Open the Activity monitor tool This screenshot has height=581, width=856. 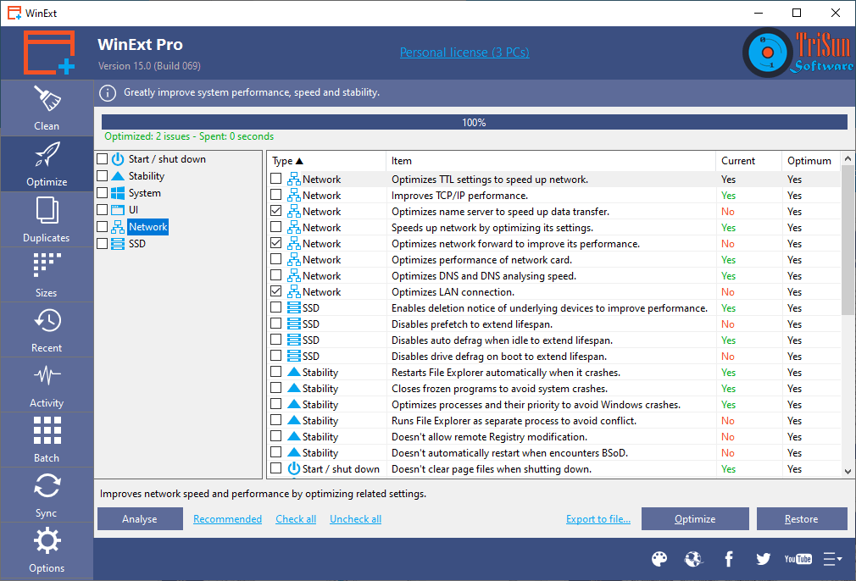coord(47,385)
